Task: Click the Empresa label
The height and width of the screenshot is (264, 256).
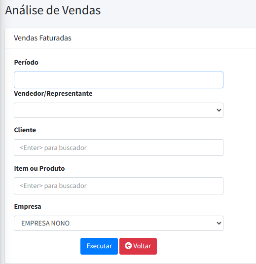Action: pos(28,206)
